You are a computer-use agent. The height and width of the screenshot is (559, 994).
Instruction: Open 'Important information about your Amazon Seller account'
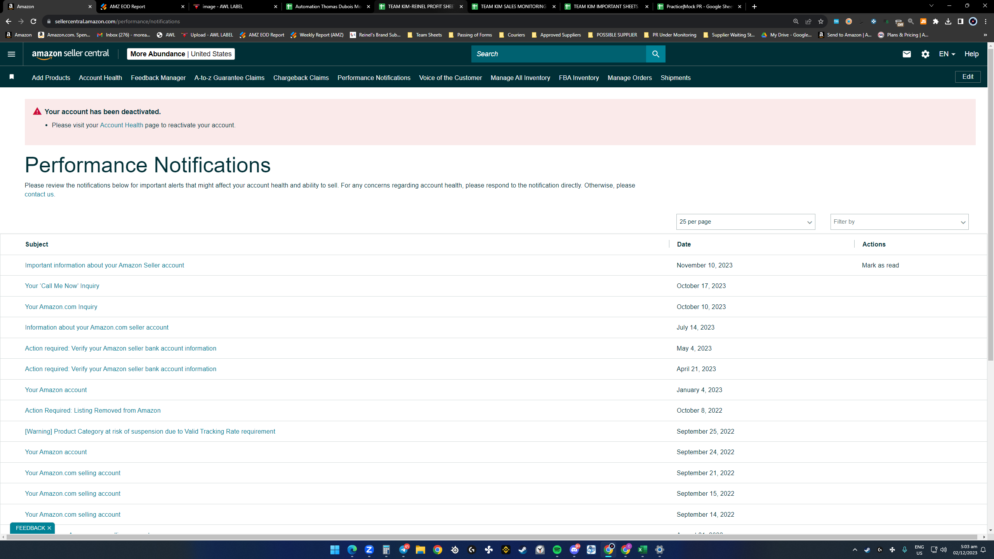(104, 265)
